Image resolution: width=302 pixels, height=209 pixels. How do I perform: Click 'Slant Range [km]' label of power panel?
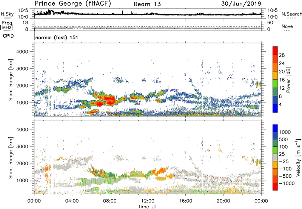coord(11,80)
